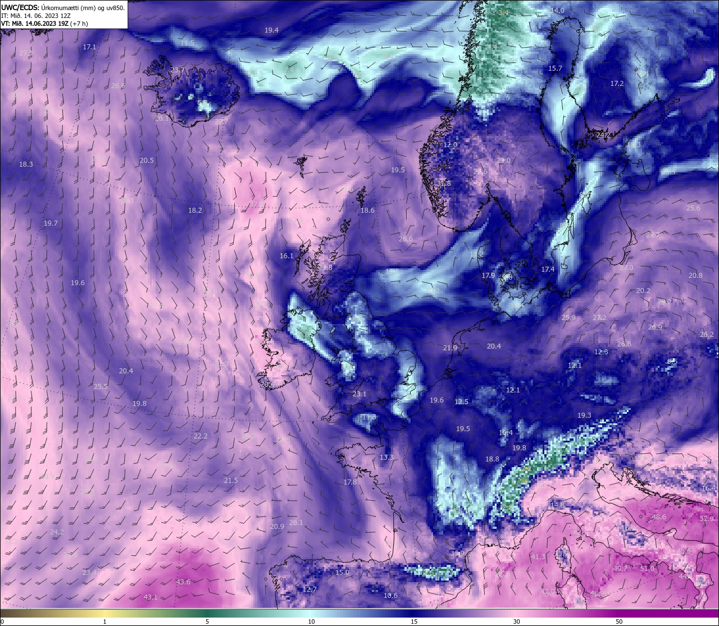Click the 18.6 value on the map
This screenshot has width=719, height=626.
click(367, 211)
